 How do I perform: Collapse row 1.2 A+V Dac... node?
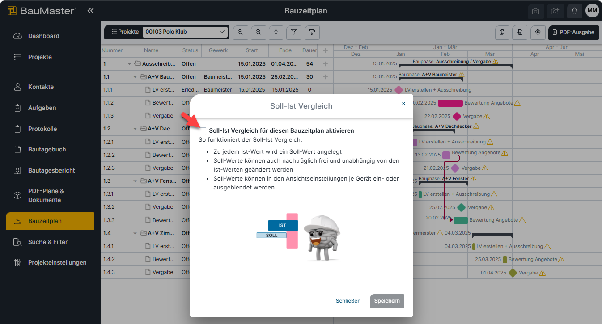[136, 129]
